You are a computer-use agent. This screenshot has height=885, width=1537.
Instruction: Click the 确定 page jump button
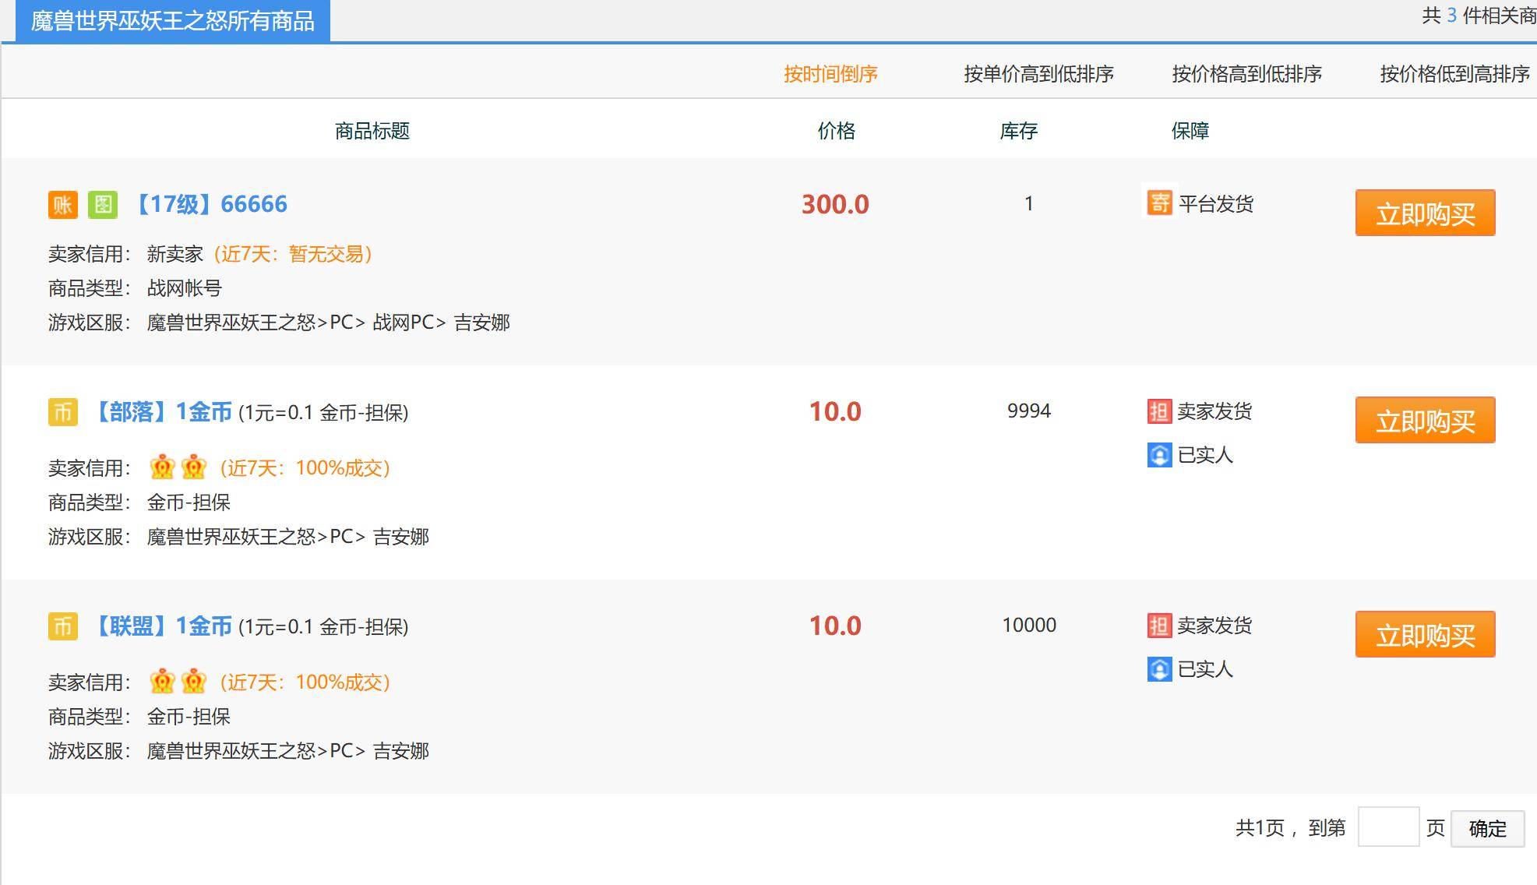(x=1487, y=828)
